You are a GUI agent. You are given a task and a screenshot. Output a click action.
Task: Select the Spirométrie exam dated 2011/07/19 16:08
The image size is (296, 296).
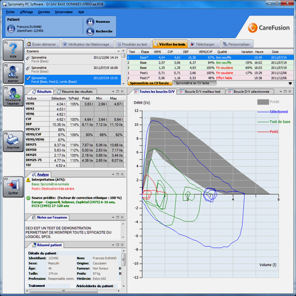(73, 69)
